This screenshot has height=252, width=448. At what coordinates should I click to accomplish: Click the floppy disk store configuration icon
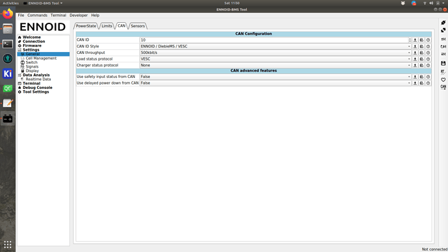coord(443,63)
